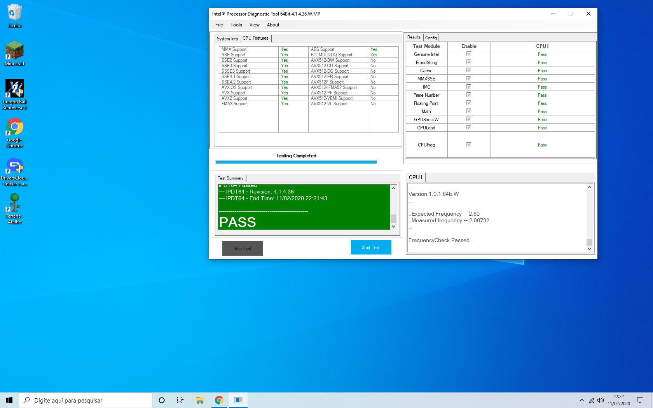Screen dimensions: 653x408
Task: Click the Test Summary scroll up arrow
Action: 393,188
